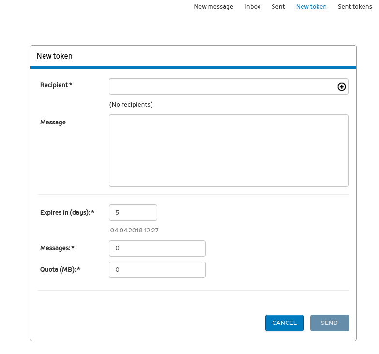Click the add recipient plus icon

(x=341, y=87)
